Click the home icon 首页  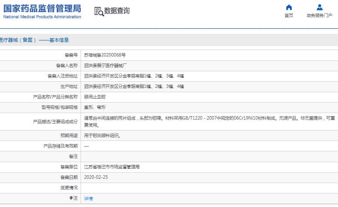289,7
